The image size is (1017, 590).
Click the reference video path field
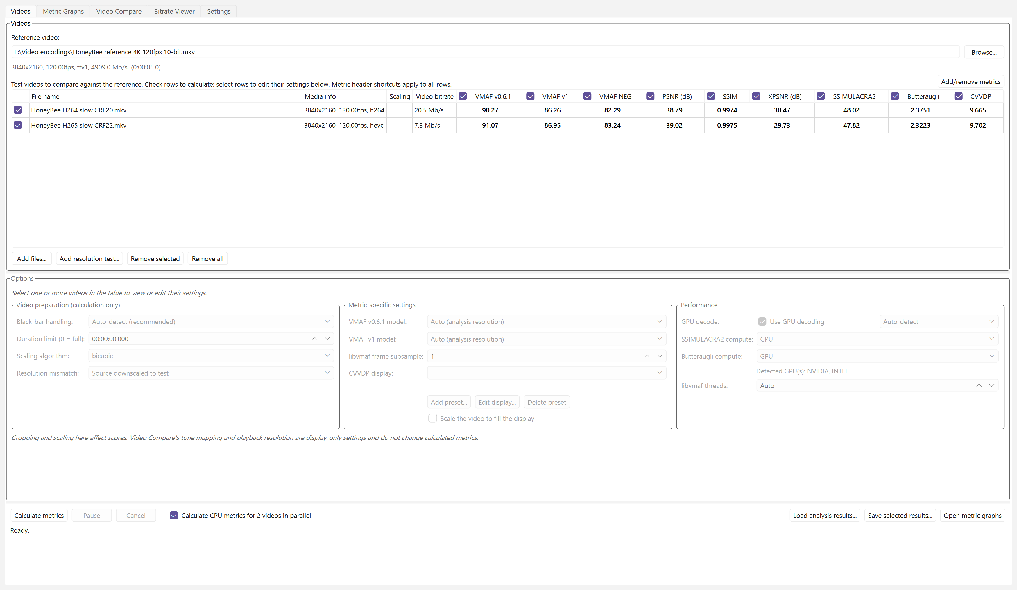click(x=486, y=52)
